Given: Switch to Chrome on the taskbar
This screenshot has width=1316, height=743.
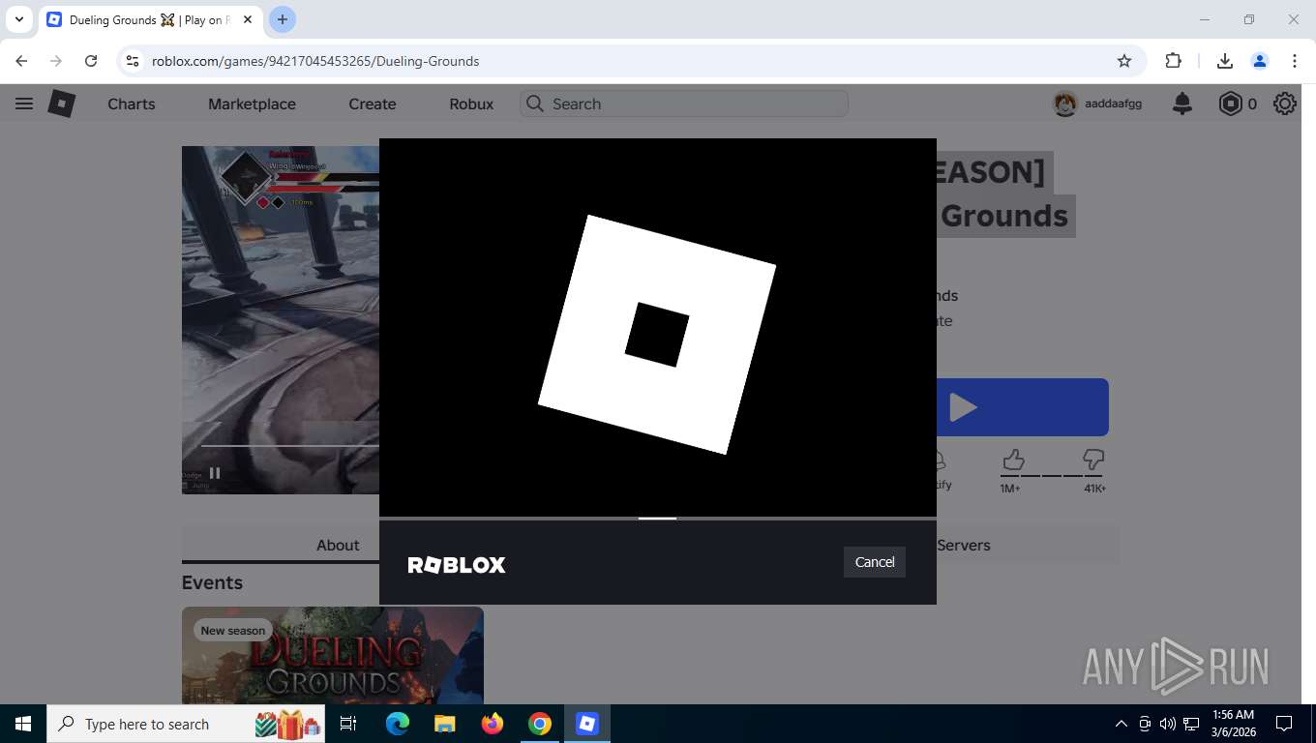Looking at the screenshot, I should (540, 724).
